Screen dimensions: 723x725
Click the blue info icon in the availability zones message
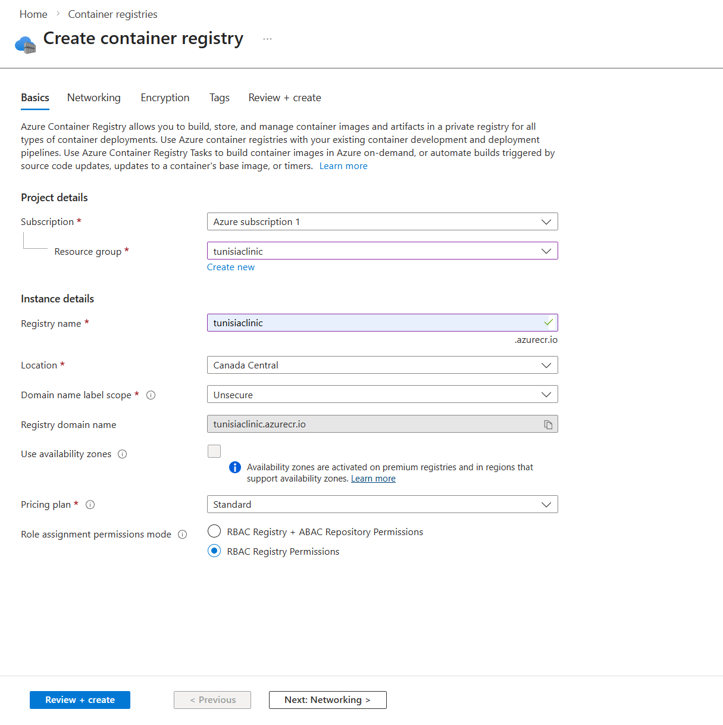pos(234,467)
